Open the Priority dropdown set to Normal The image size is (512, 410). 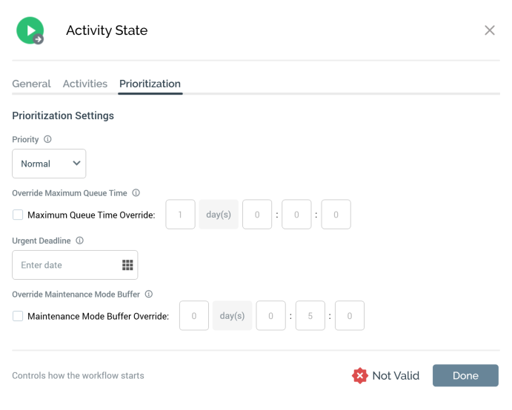[x=49, y=164]
